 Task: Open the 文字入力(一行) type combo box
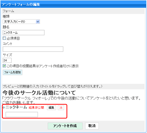[x=21, y=22]
